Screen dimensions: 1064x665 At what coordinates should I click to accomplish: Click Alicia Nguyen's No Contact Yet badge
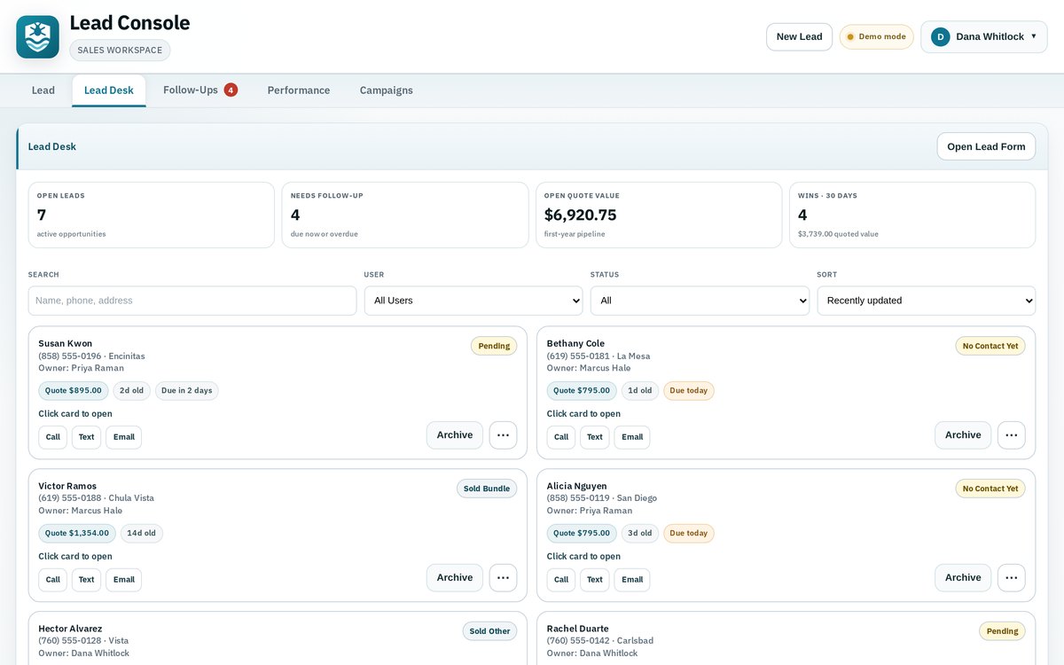pos(990,489)
